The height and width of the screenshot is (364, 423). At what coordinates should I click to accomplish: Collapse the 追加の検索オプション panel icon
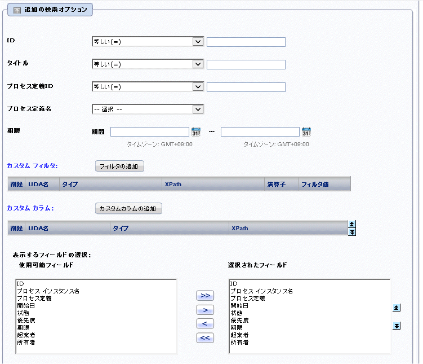click(17, 10)
